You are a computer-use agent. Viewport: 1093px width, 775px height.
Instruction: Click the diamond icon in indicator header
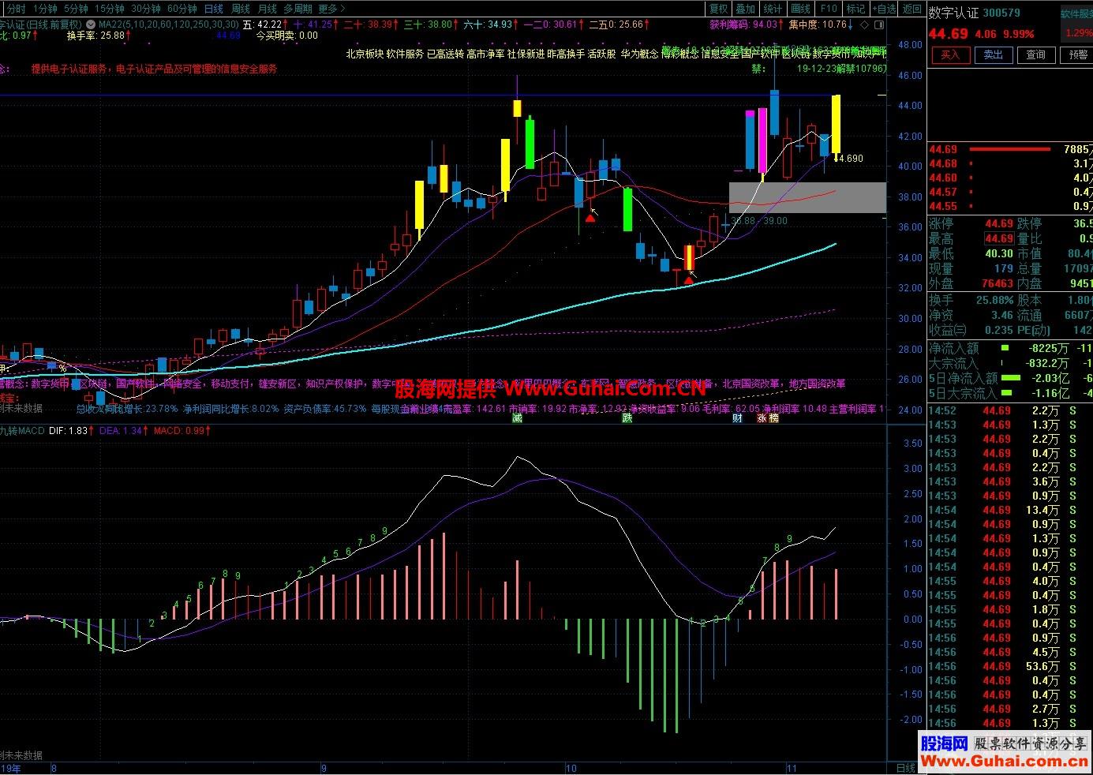[865, 24]
